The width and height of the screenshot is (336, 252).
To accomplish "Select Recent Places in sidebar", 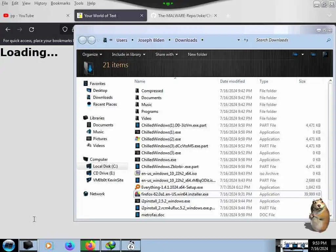I will tap(102, 104).
